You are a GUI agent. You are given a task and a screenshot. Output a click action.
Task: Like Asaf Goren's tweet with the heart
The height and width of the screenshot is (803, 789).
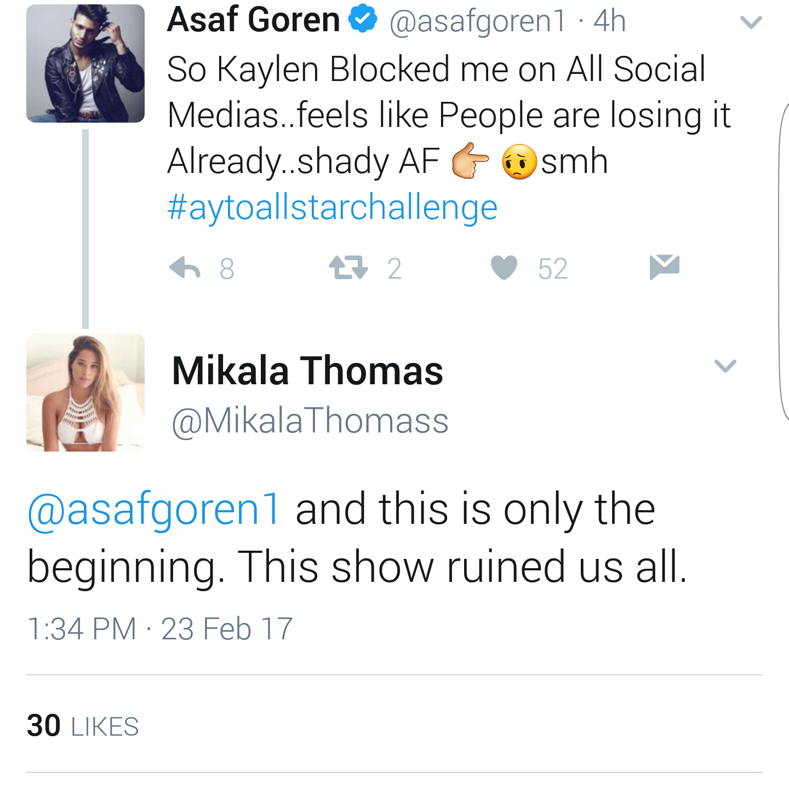click(x=504, y=268)
